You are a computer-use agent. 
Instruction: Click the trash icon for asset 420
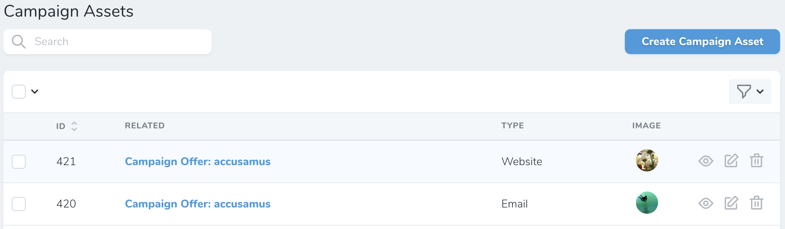tap(757, 203)
